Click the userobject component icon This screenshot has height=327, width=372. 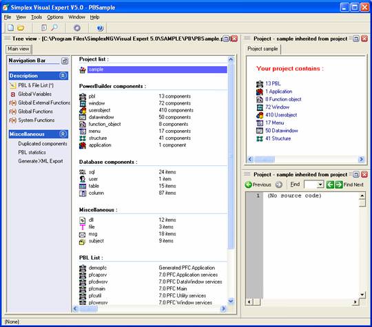(83, 110)
